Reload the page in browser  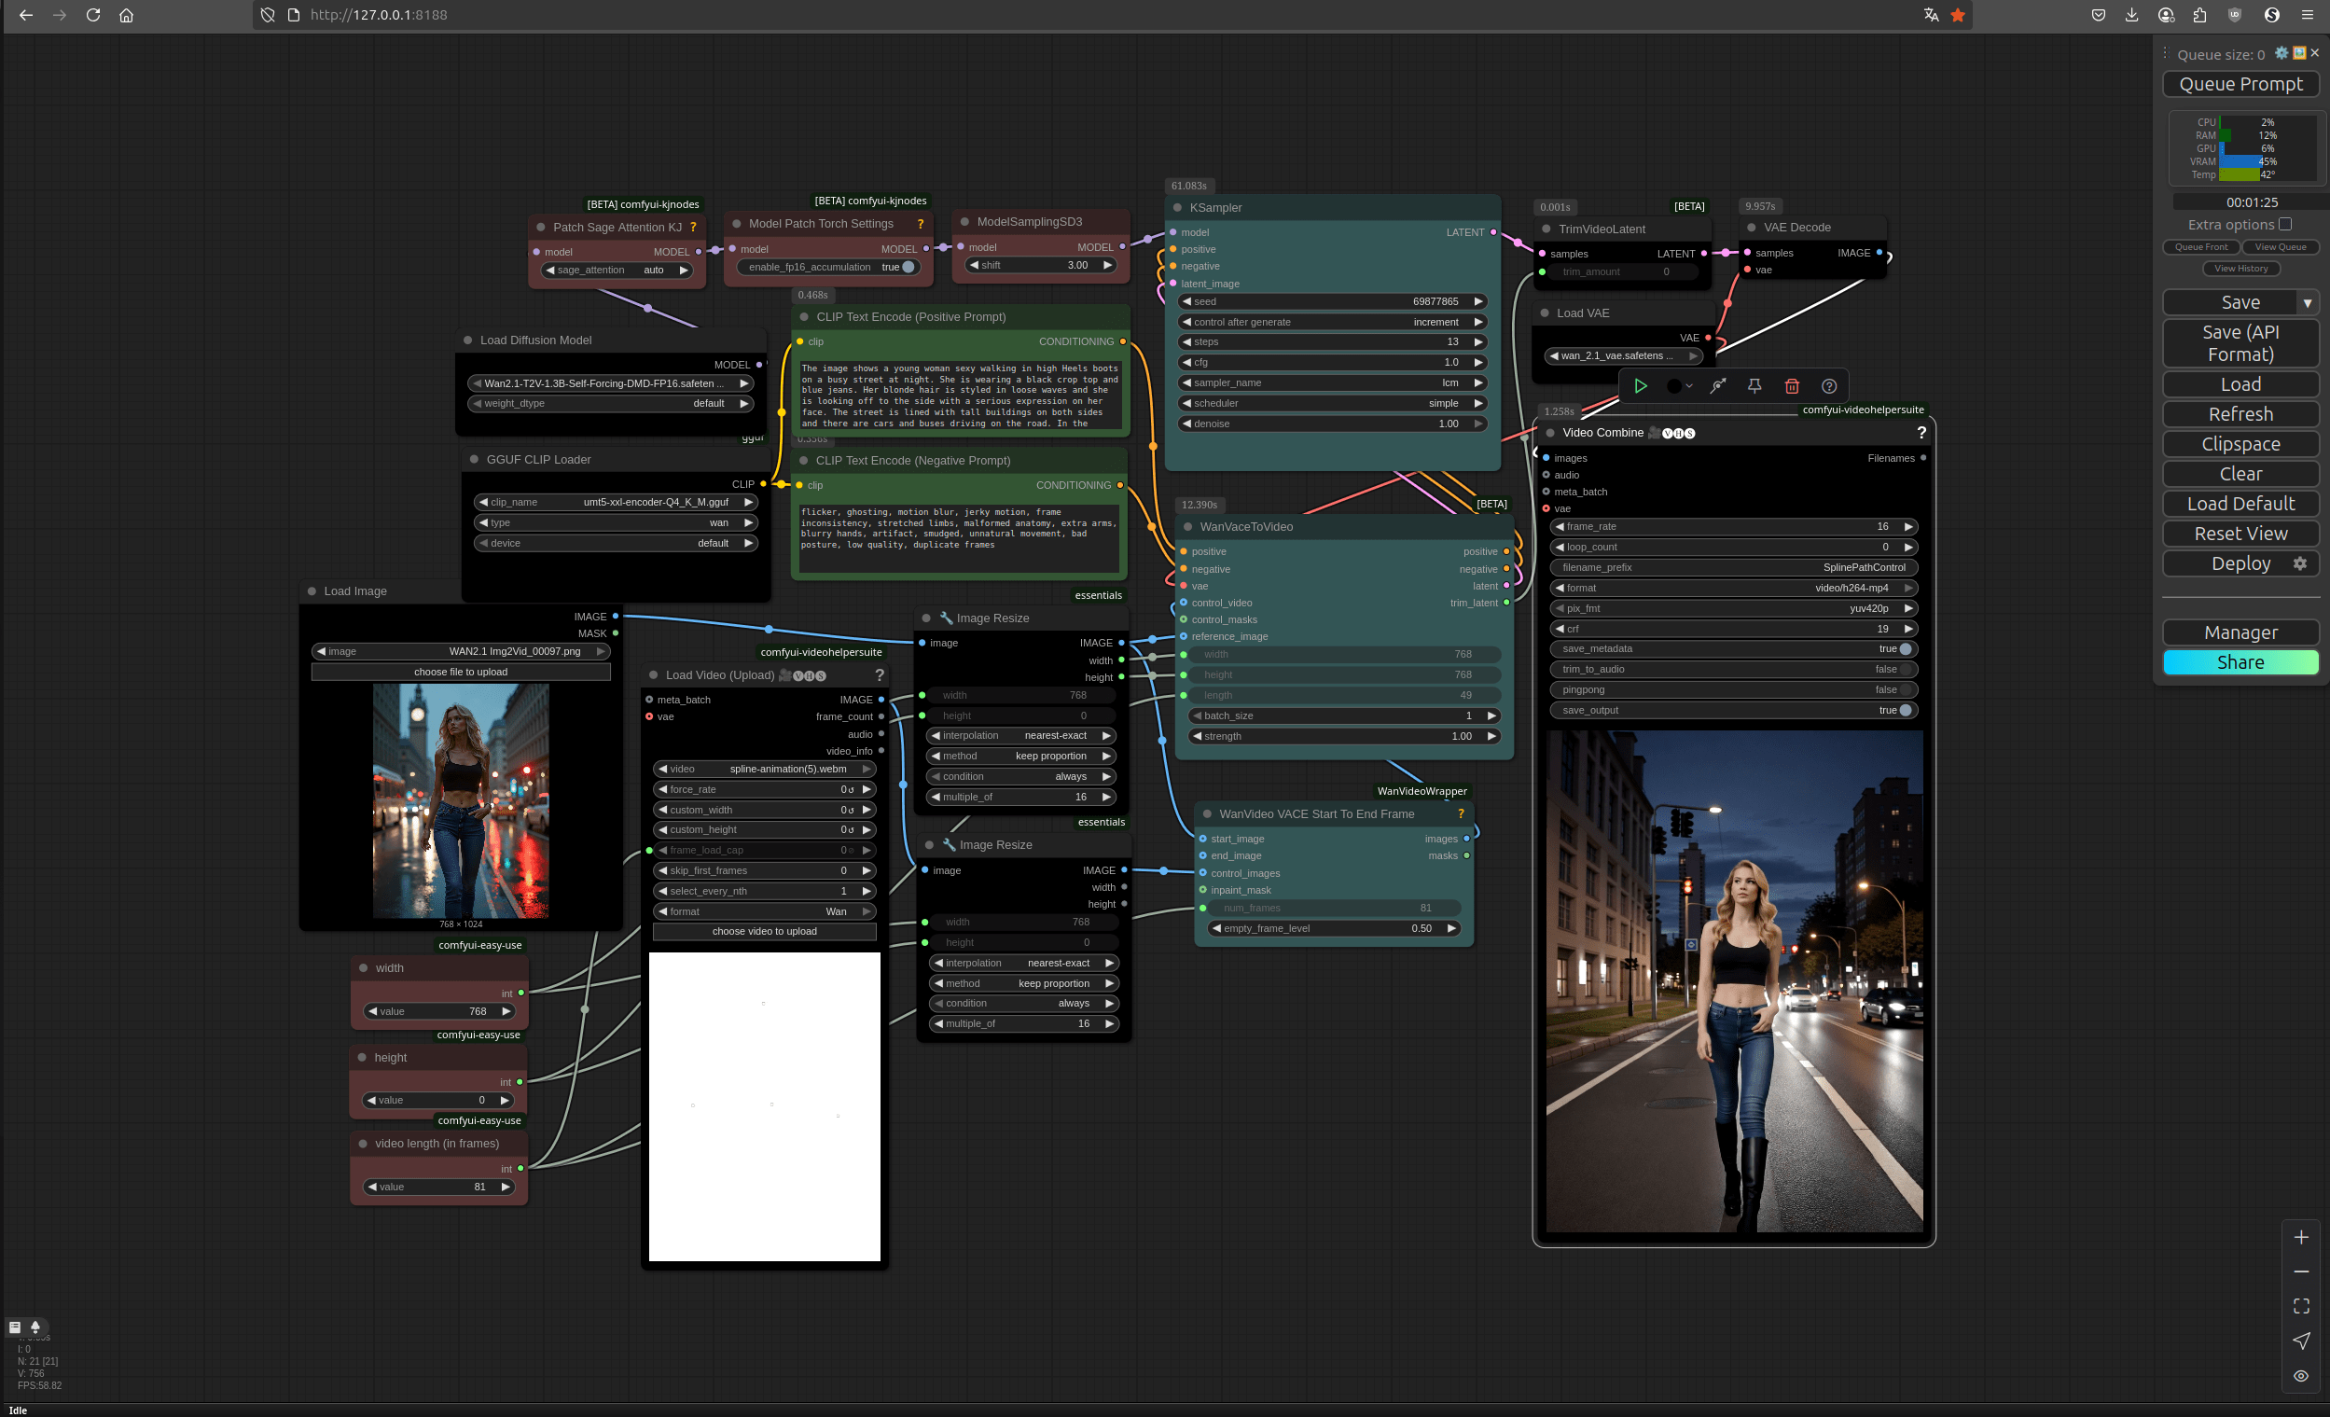click(92, 15)
